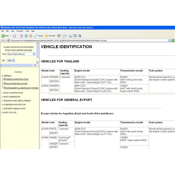Open the View menu
The height and width of the screenshot is (175, 175).
coord(13,31)
